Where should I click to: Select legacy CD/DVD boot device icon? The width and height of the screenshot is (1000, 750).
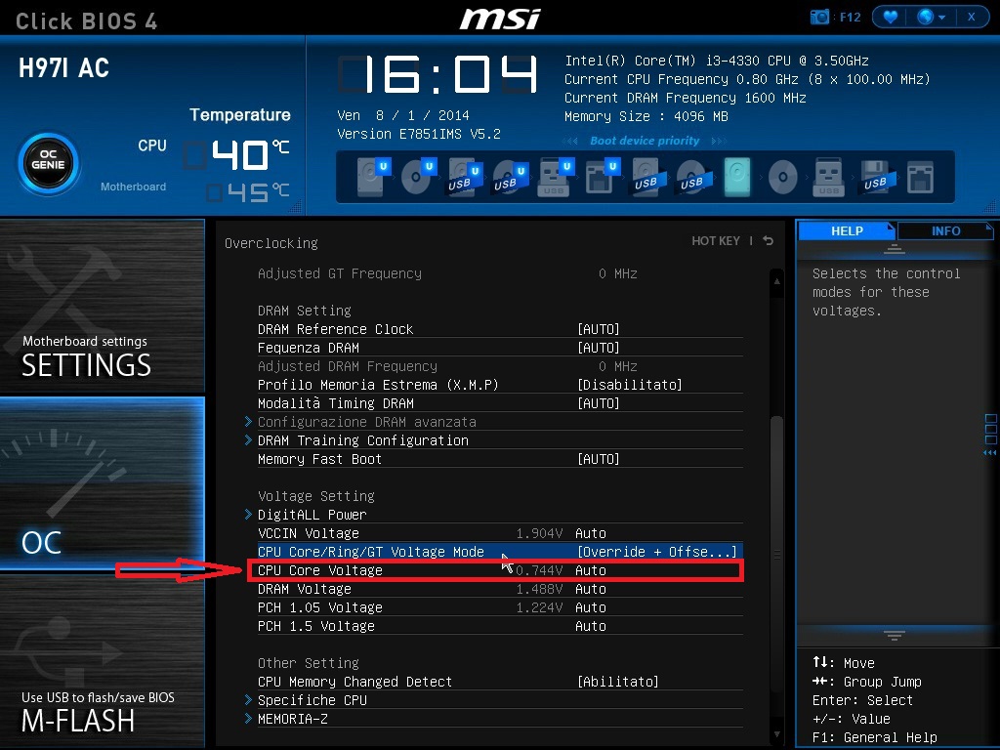[x=782, y=177]
